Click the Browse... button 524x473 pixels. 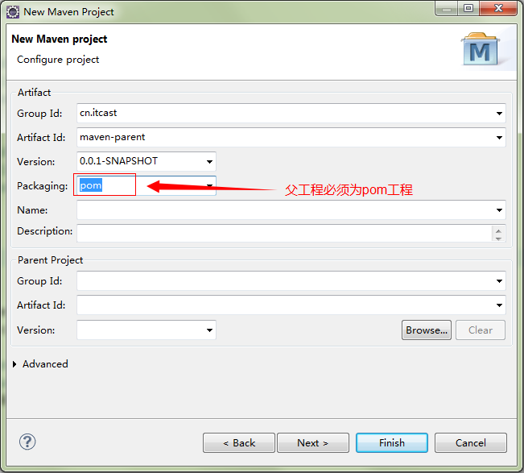[426, 330]
